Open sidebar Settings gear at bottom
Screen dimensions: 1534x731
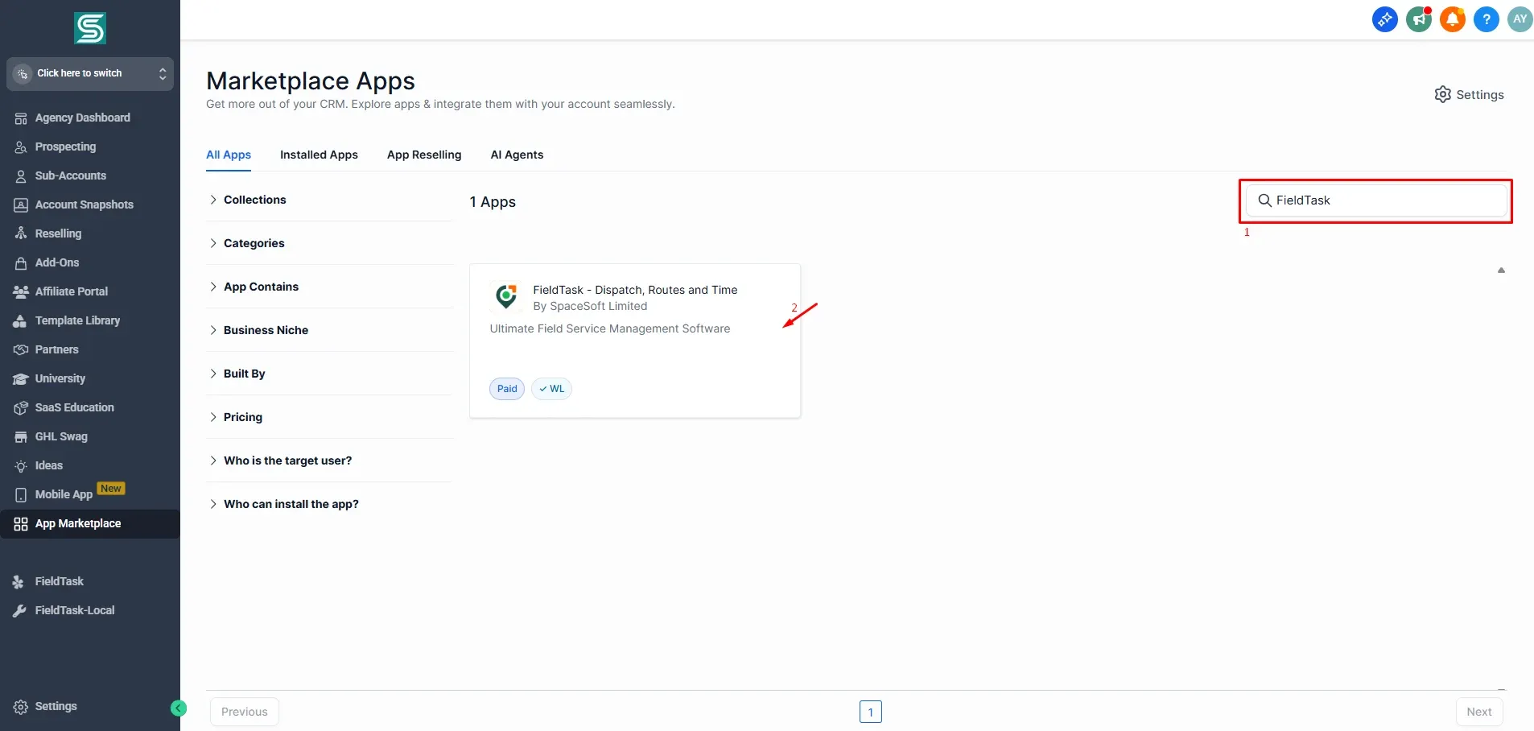click(x=21, y=707)
